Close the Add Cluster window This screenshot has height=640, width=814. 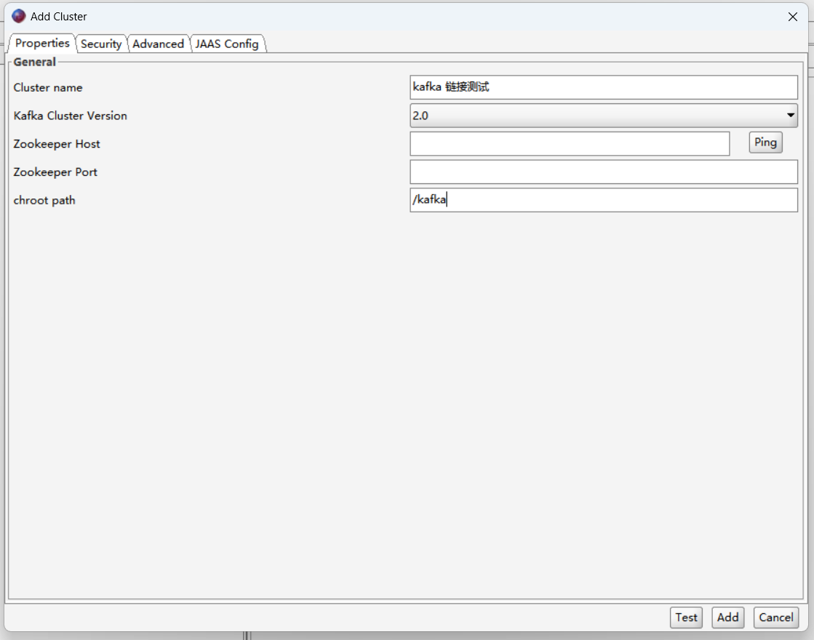coord(792,17)
